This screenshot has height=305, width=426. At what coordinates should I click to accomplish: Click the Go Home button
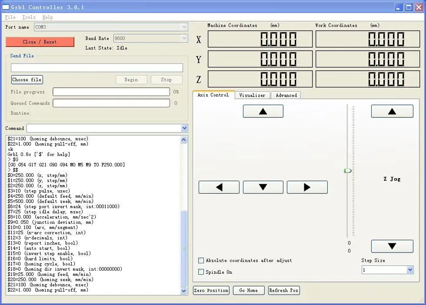pyautogui.click(x=249, y=290)
